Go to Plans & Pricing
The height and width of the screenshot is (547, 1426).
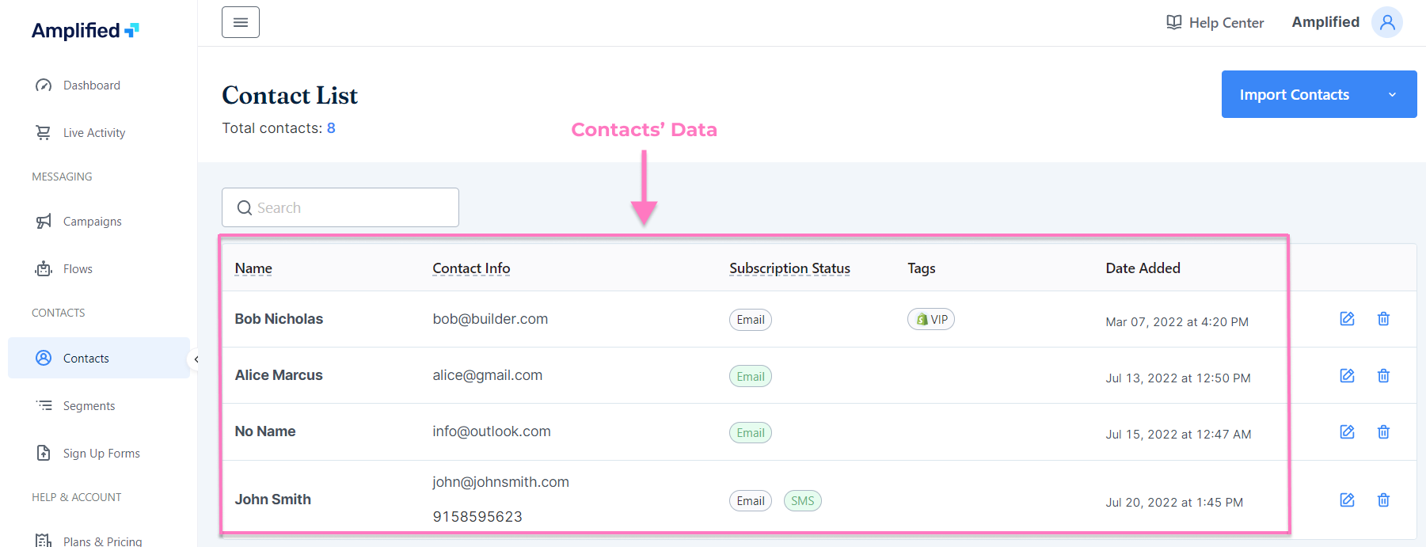103,541
